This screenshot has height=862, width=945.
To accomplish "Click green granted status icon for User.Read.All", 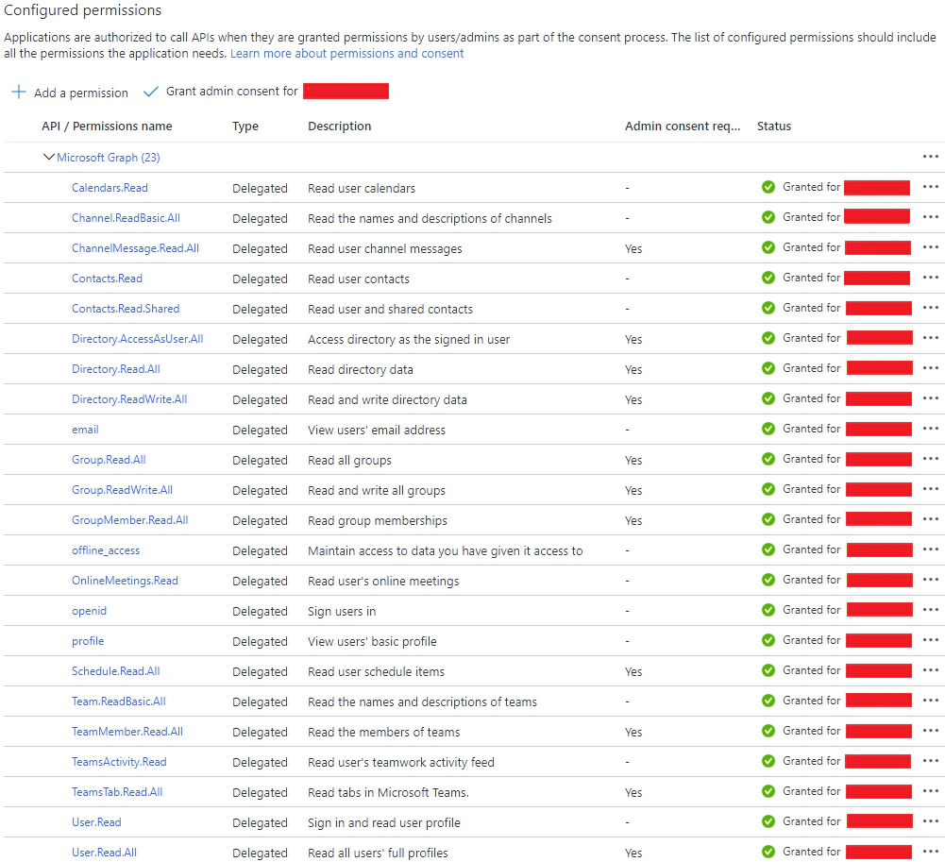I will tap(768, 852).
